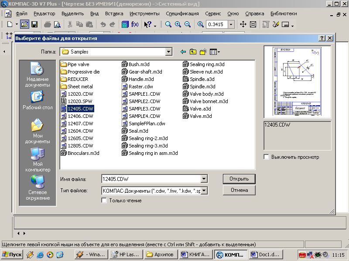Click the New document toolbar icon
This screenshot has height=261, width=349.
(x=10, y=24)
